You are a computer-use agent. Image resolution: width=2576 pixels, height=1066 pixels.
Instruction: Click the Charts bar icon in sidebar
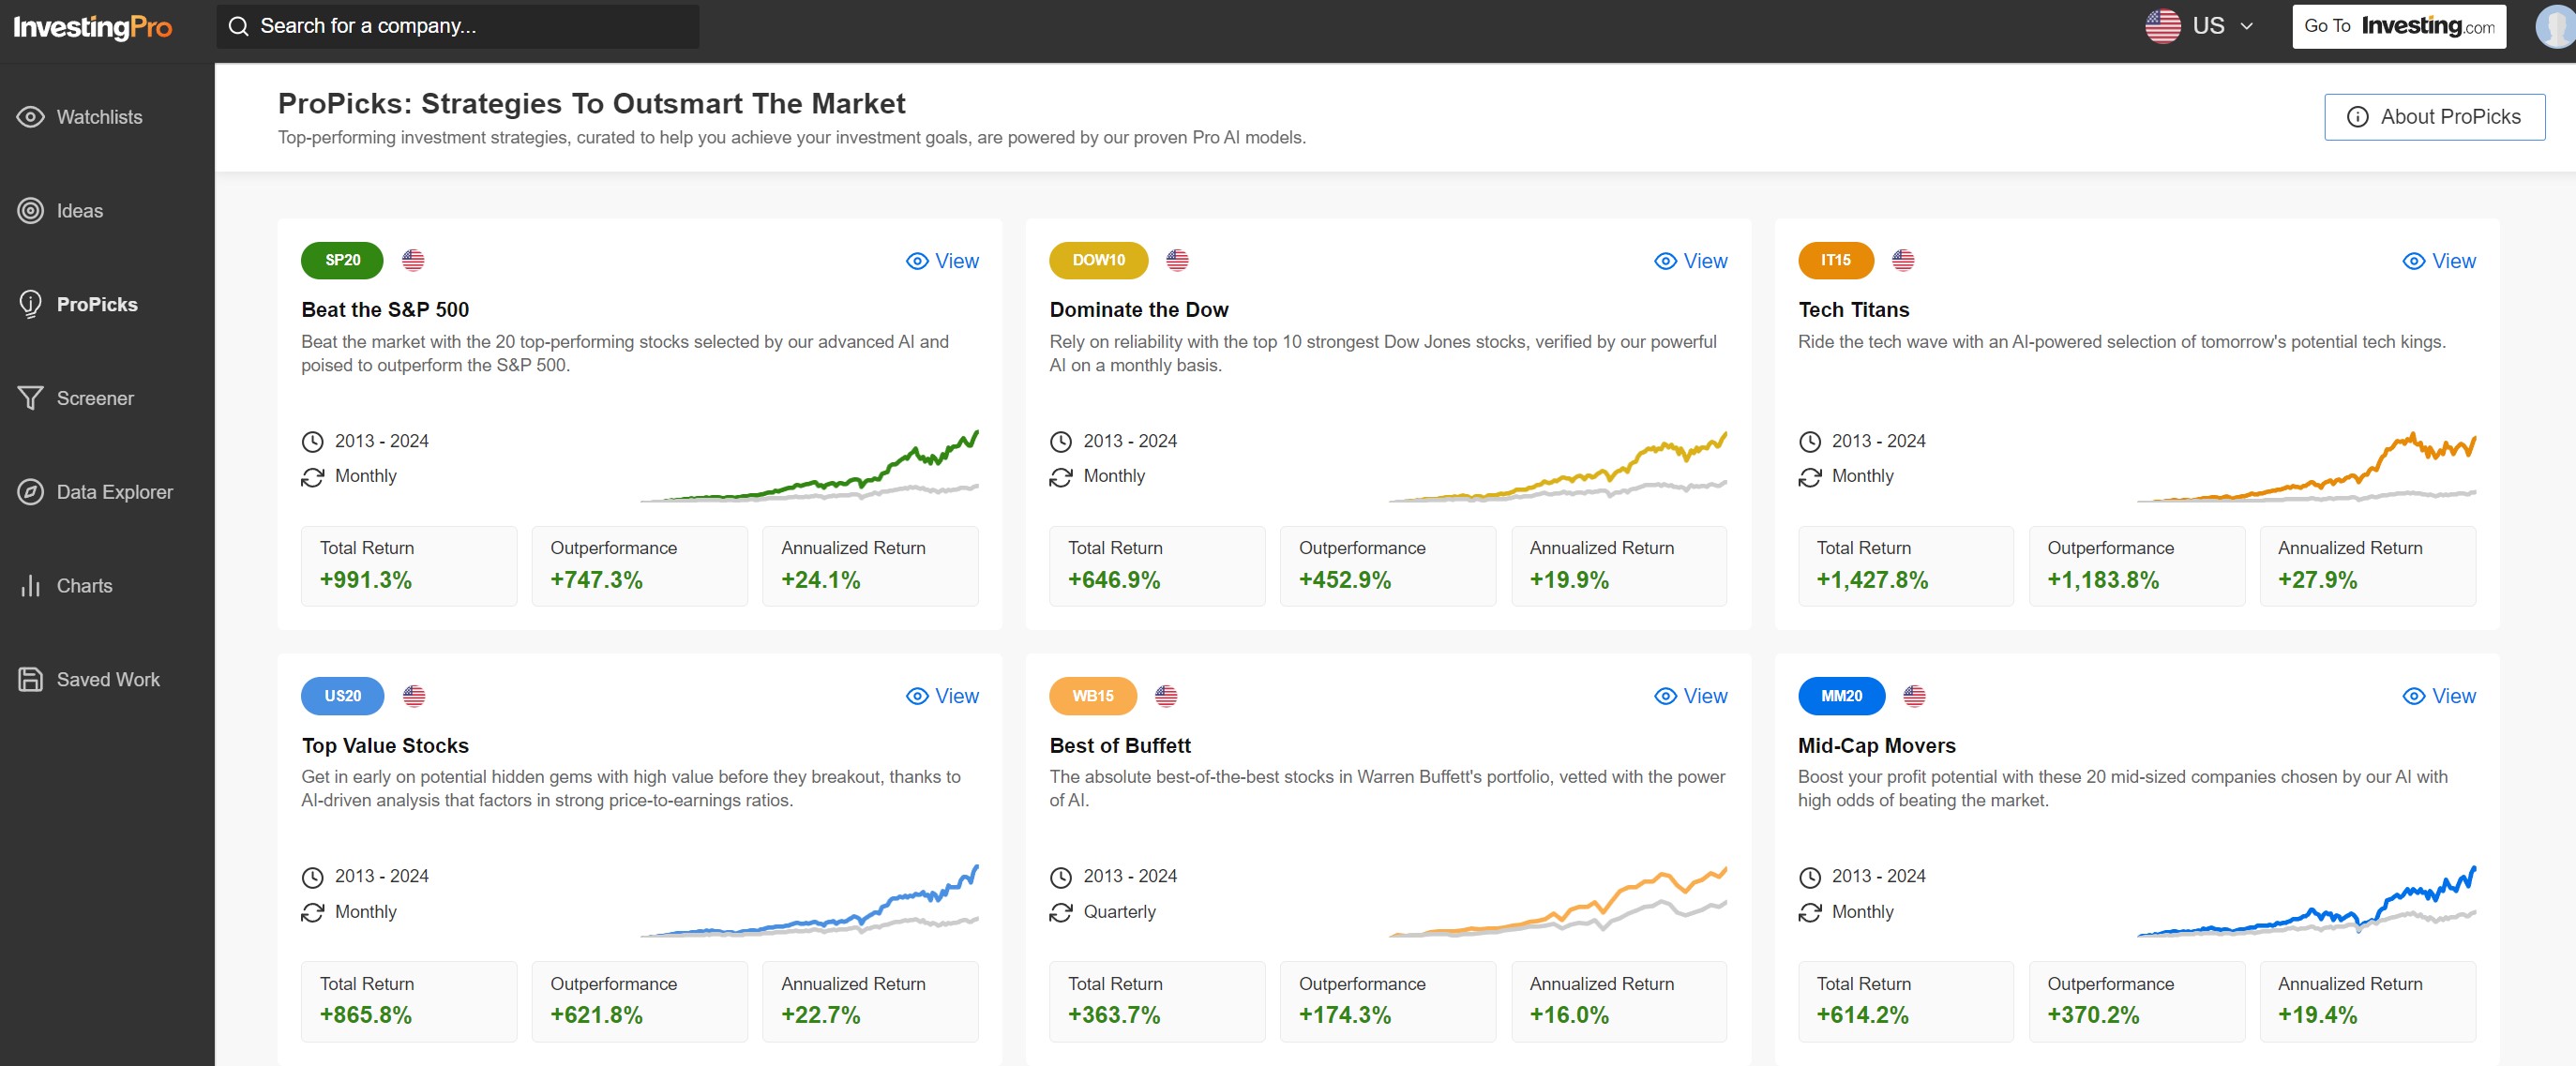coord(30,586)
